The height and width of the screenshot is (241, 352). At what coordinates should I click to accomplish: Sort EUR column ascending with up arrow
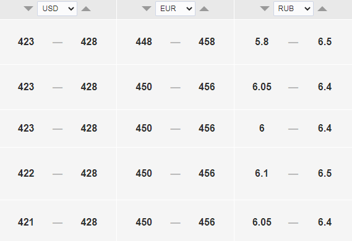coord(204,9)
